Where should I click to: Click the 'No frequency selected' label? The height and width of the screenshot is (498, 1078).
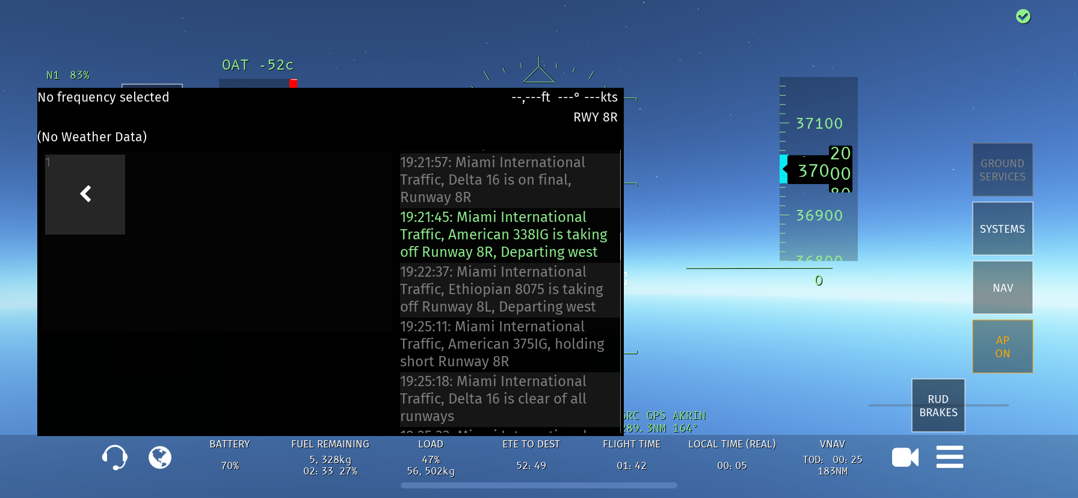(103, 97)
